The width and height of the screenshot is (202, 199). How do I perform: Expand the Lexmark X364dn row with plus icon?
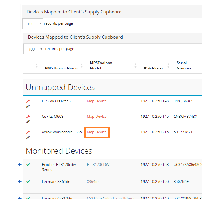pyautogui.click(x=20, y=182)
